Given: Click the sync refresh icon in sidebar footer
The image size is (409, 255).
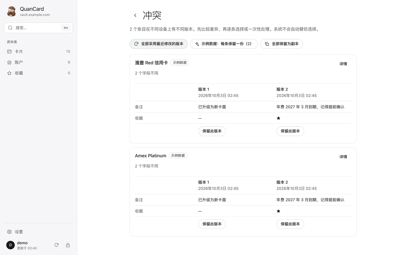Looking at the screenshot, I should tap(56, 245).
